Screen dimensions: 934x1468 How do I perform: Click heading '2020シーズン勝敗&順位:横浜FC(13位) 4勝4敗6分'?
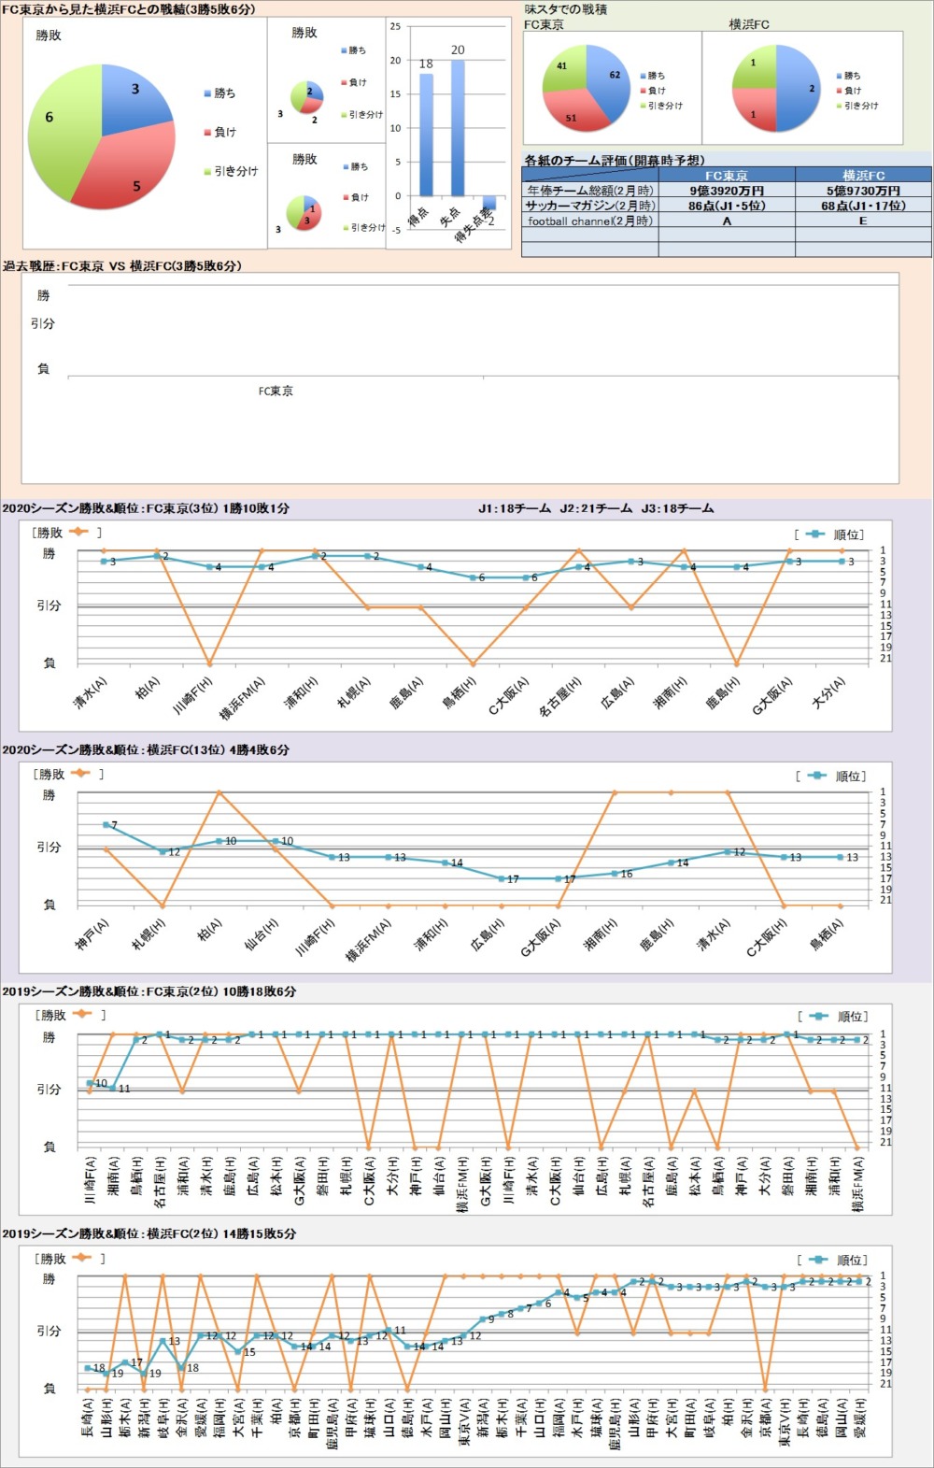[x=146, y=749]
